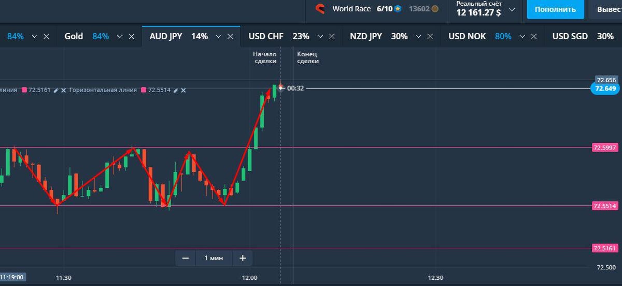
Task: Click the 12:30 time axis label
Action: (x=436, y=278)
